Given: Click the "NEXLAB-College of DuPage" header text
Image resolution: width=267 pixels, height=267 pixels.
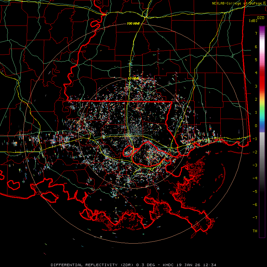Looking at the screenshot, I should 237,3.
